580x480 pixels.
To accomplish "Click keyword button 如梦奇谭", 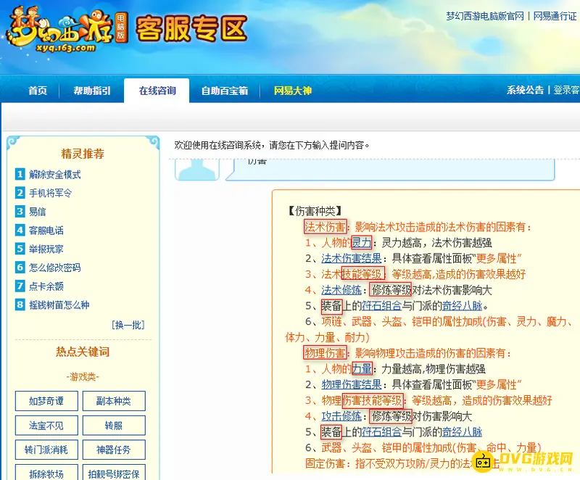I will click(x=46, y=401).
